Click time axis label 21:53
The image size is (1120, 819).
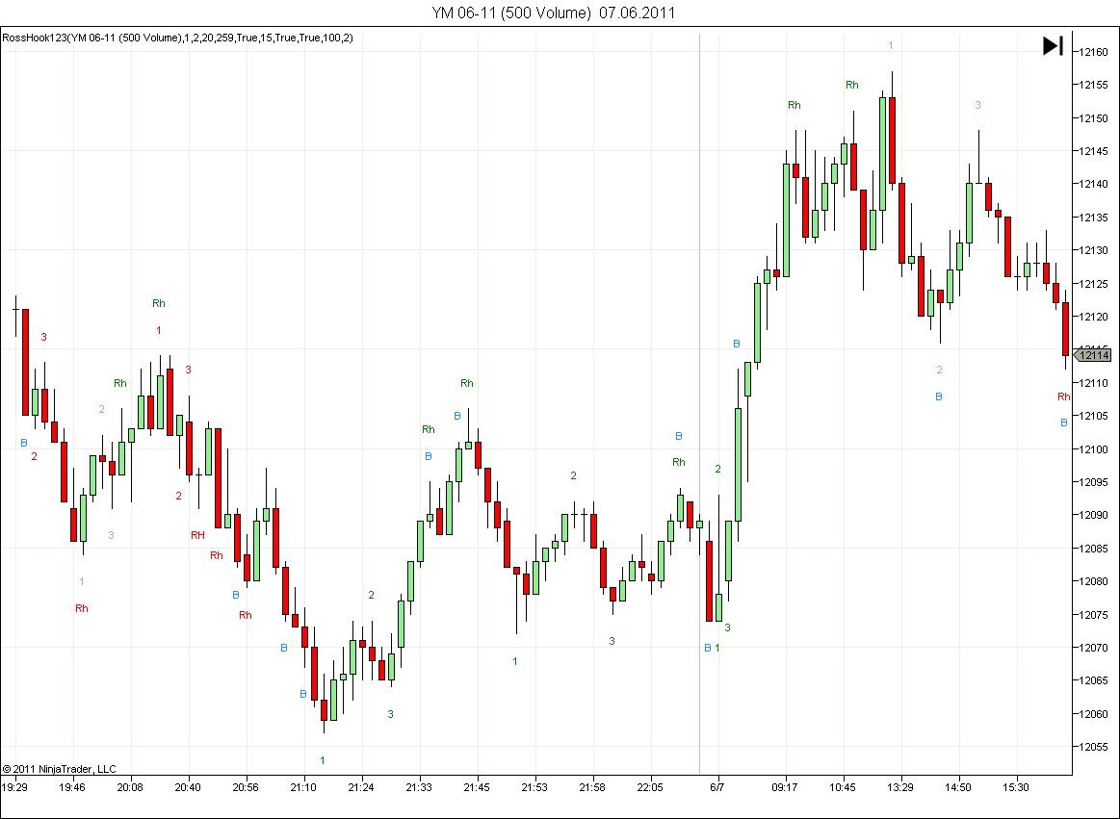(534, 787)
